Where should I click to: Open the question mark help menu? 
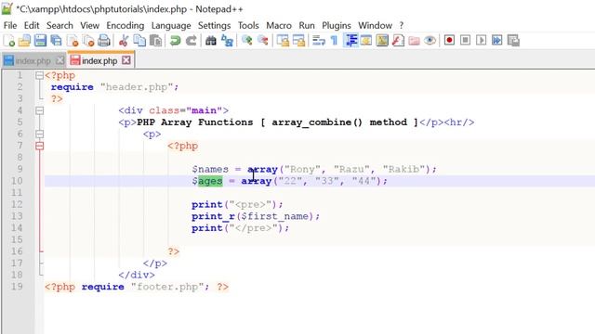tap(402, 25)
